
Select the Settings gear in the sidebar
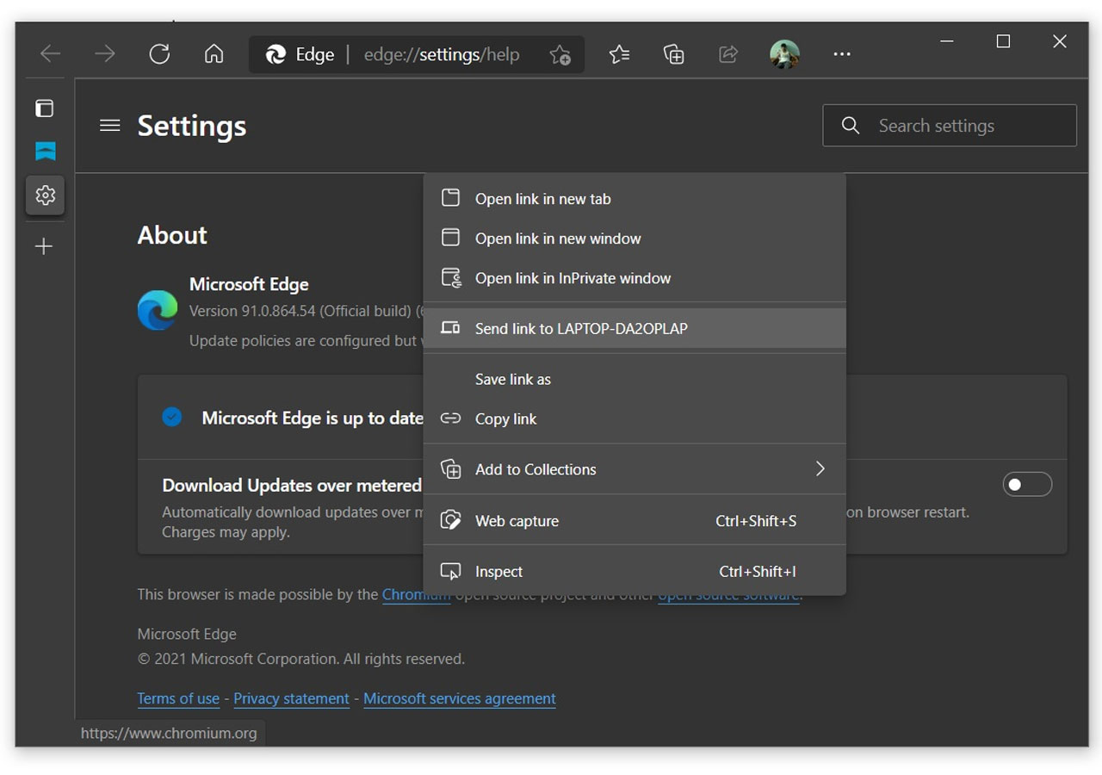44,195
